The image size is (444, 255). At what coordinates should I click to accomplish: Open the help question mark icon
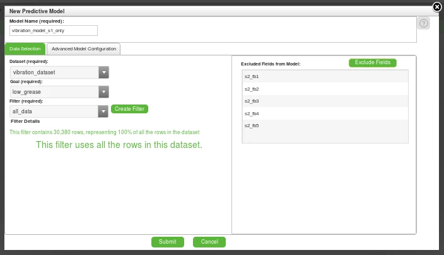coord(424,23)
